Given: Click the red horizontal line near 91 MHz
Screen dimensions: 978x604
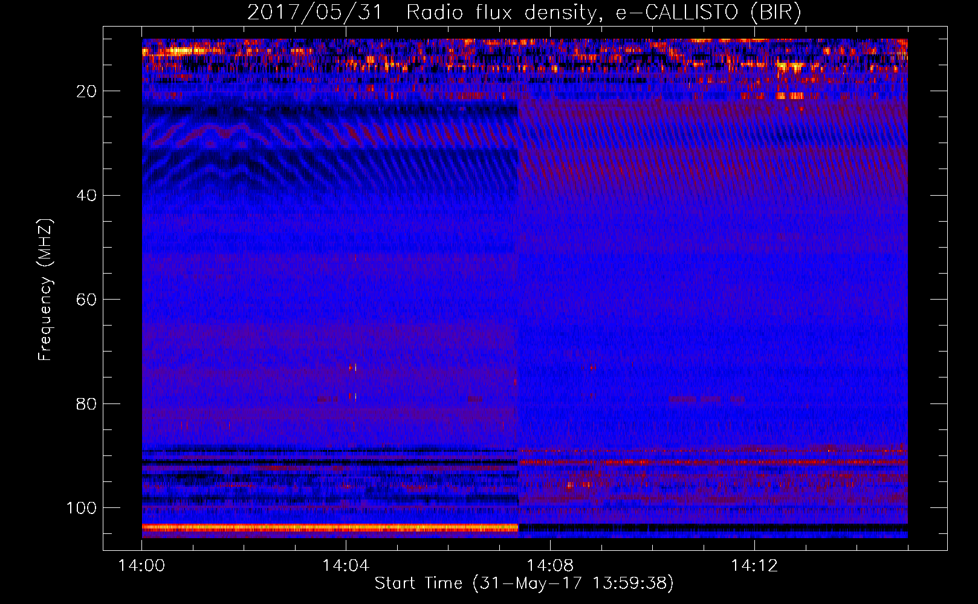Looking at the screenshot, I should tap(713, 462).
